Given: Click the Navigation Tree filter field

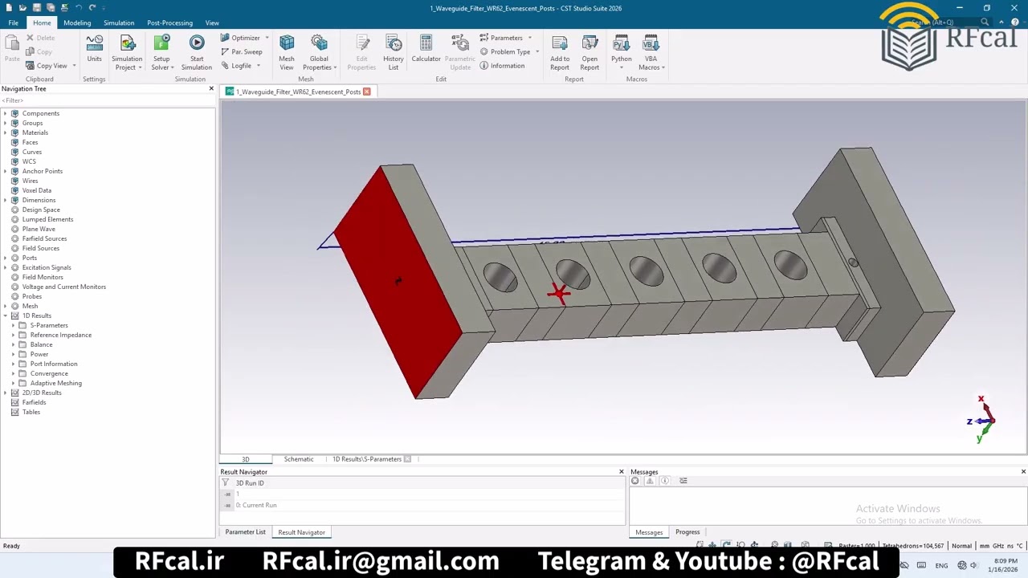Looking at the screenshot, I should tap(108, 100).
